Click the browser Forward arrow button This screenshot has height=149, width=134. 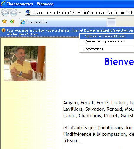coord(13,12)
